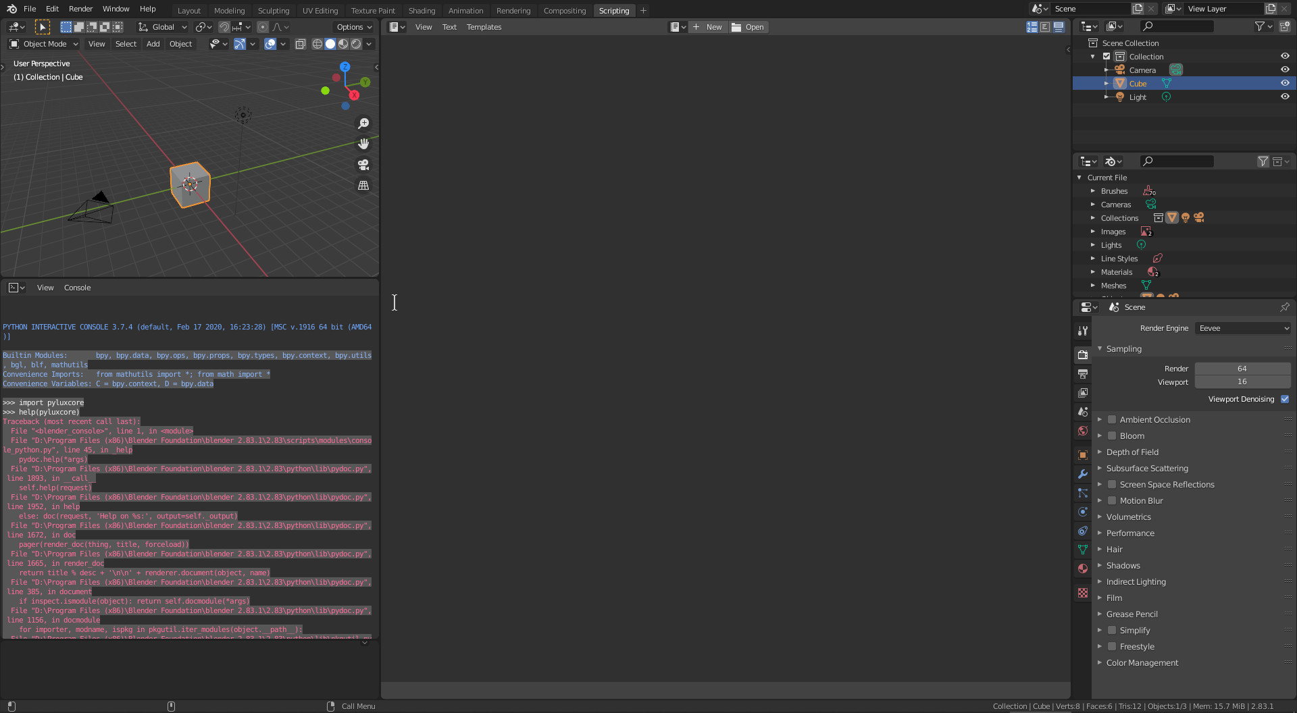Click the pan hand icon in viewport
This screenshot has width=1297, height=713.
point(363,144)
